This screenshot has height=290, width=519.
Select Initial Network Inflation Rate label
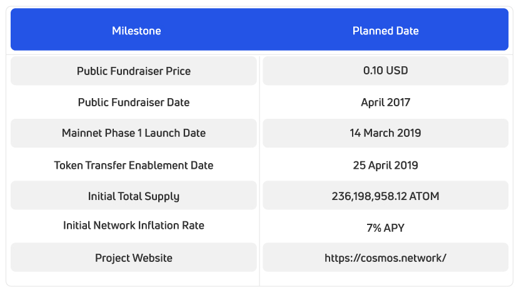click(x=134, y=225)
